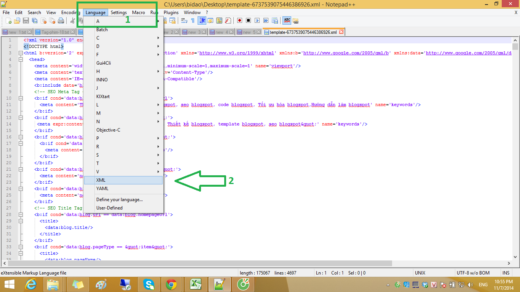520x292 pixels.
Task: Click the Close All toolbar icon
Action: pyautogui.click(x=52, y=21)
